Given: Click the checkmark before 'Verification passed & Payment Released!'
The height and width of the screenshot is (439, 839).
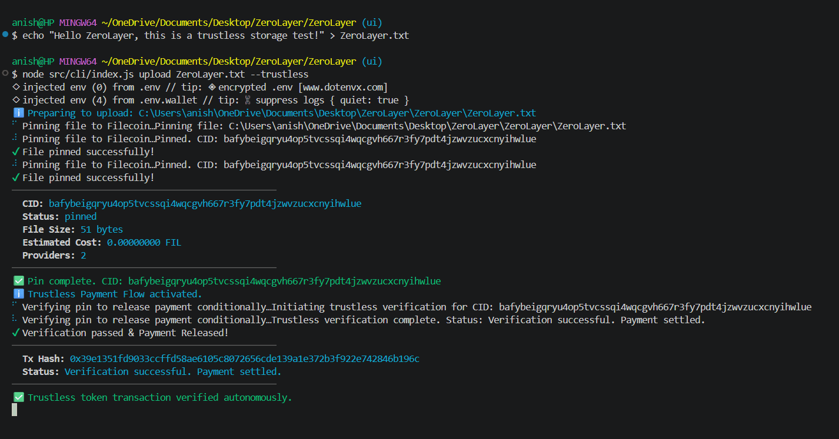Looking at the screenshot, I should pyautogui.click(x=16, y=333).
